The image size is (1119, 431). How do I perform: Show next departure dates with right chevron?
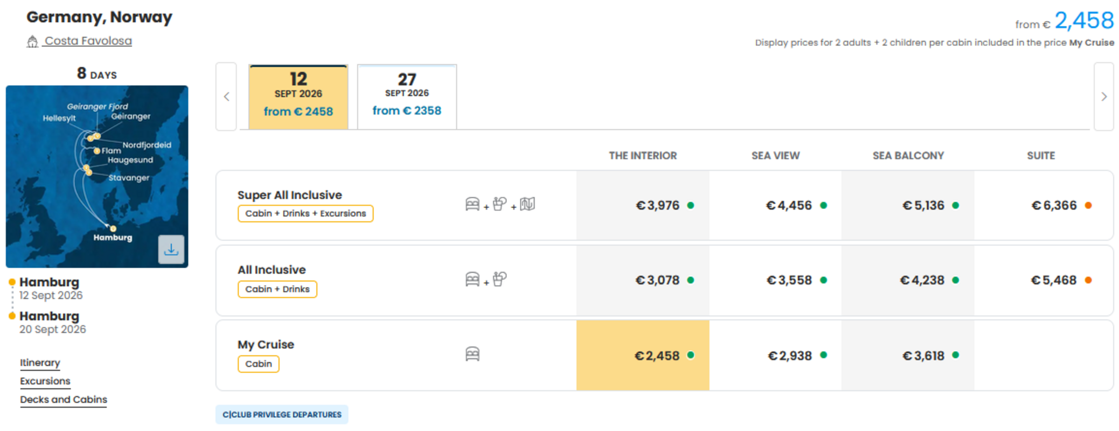point(1104,96)
